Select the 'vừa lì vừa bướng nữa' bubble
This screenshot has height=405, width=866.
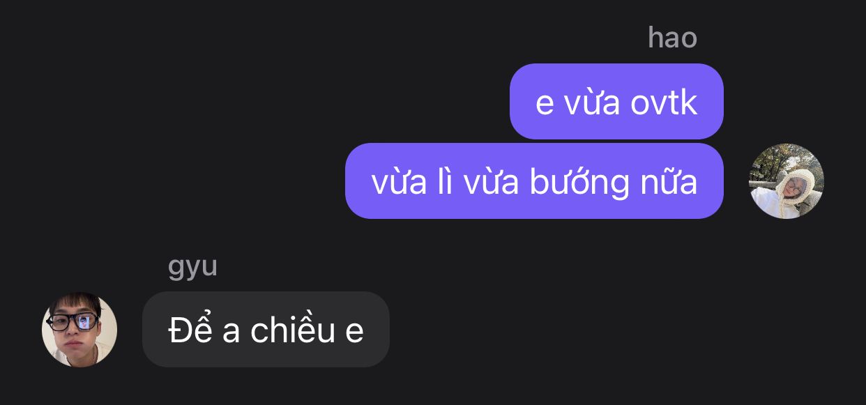point(534,181)
